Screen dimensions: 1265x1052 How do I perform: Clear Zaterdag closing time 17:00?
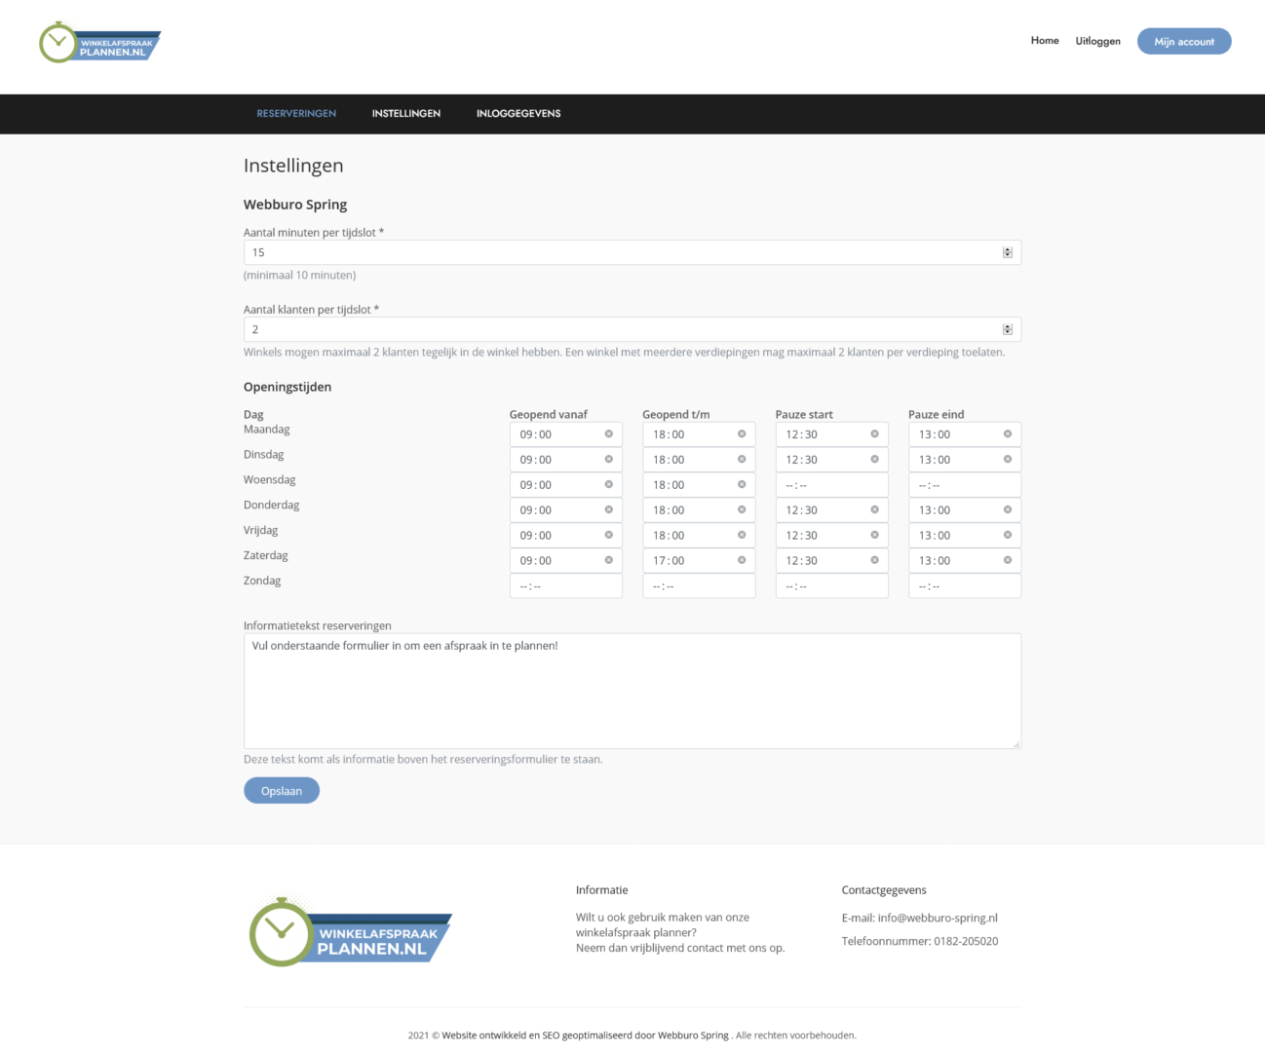[742, 561]
